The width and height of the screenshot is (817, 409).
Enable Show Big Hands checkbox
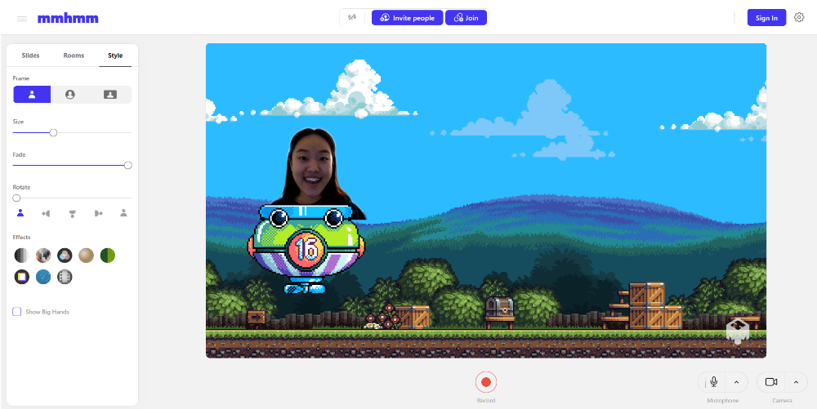click(x=16, y=312)
